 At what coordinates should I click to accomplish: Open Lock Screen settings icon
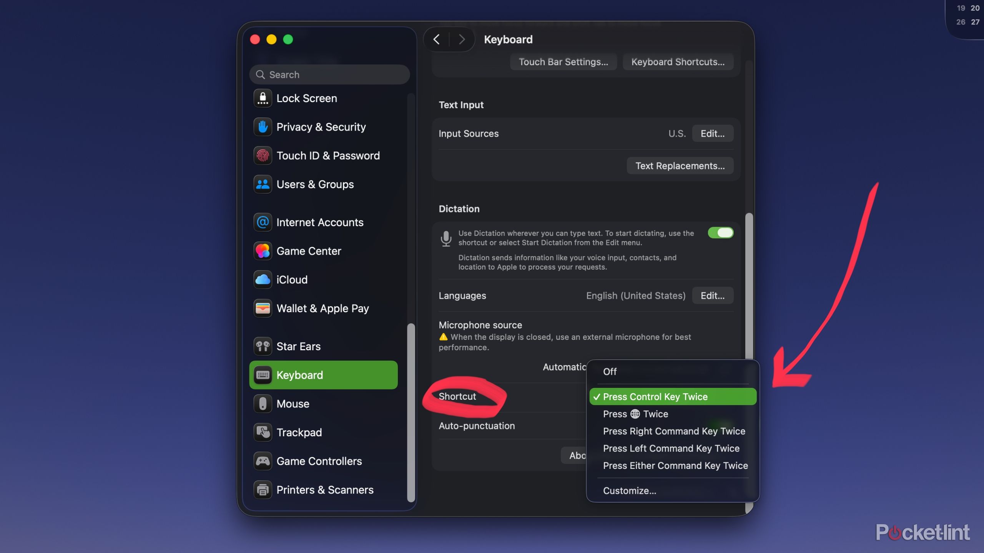(x=263, y=98)
